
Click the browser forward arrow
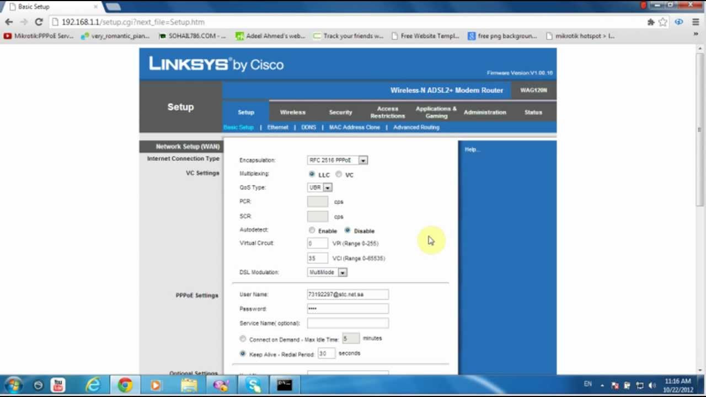coord(24,22)
